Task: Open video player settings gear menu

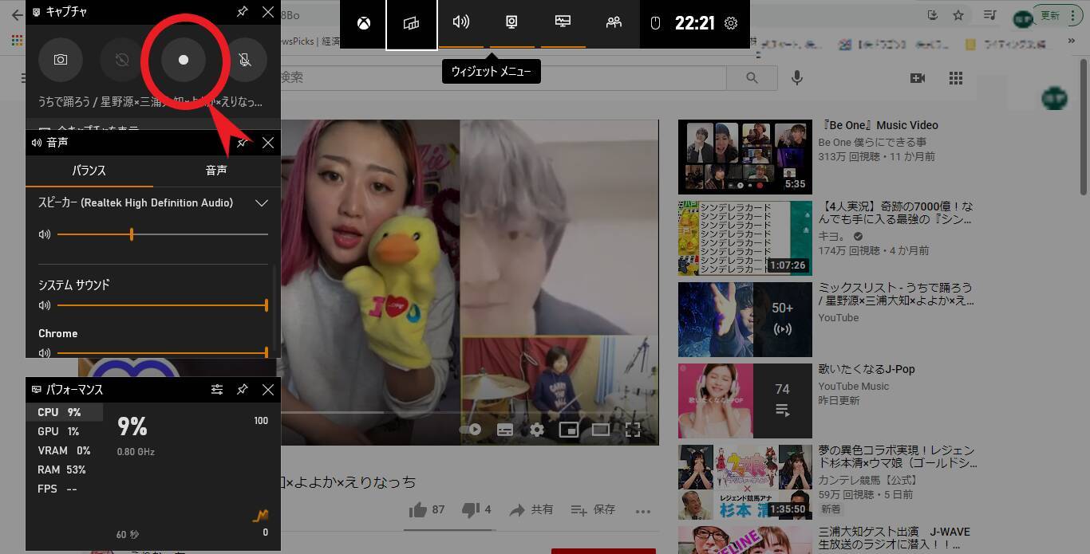Action: pyautogui.click(x=537, y=430)
